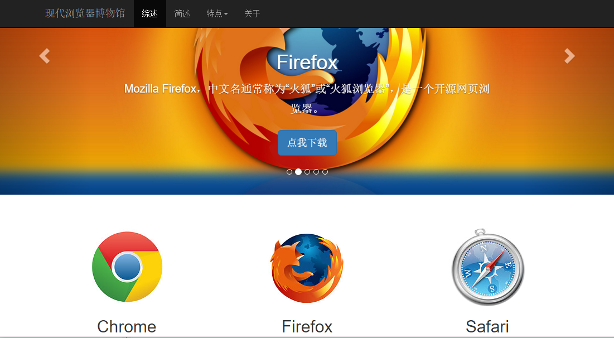Click the Firefox heading below the logo
This screenshot has height=338, width=614.
tap(307, 326)
